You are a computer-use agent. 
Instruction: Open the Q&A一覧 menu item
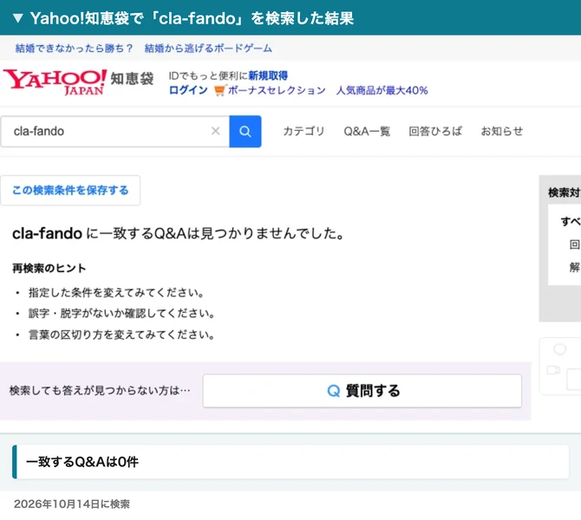pyautogui.click(x=367, y=131)
